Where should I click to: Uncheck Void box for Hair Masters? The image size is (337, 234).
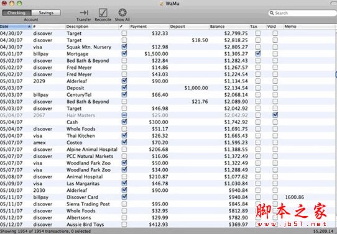275,115
